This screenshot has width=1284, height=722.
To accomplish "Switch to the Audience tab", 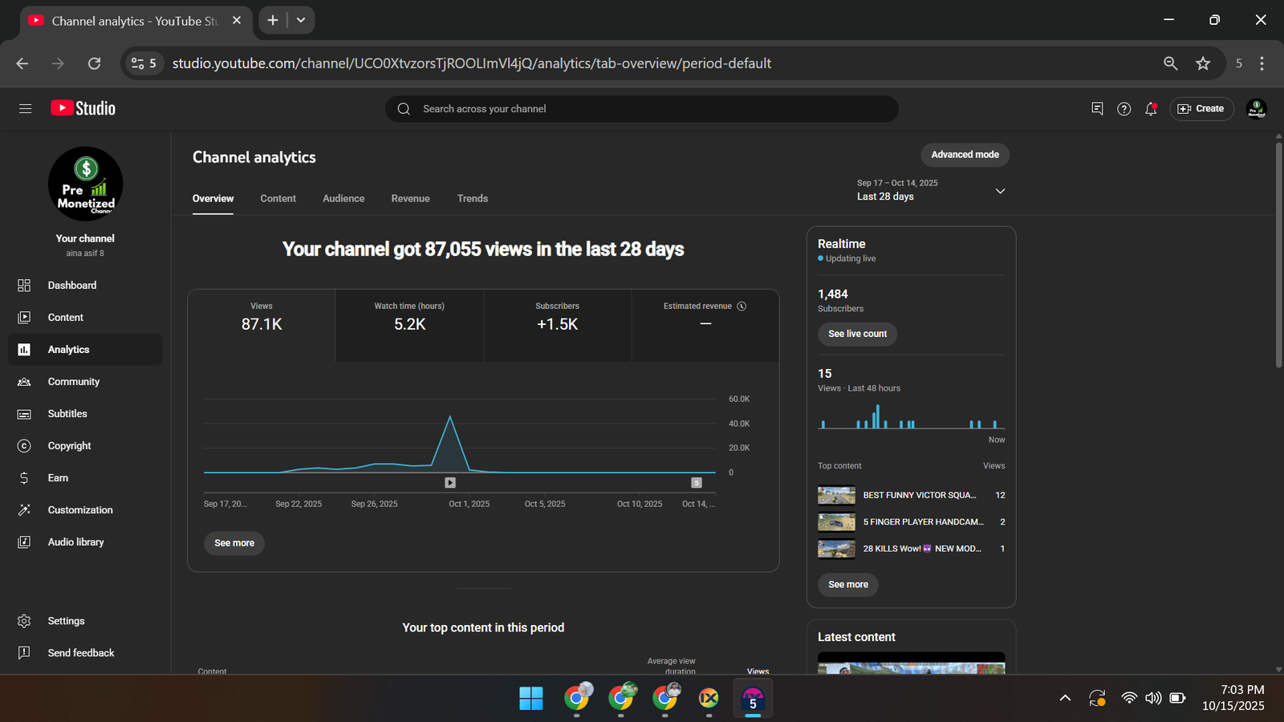I will point(343,199).
